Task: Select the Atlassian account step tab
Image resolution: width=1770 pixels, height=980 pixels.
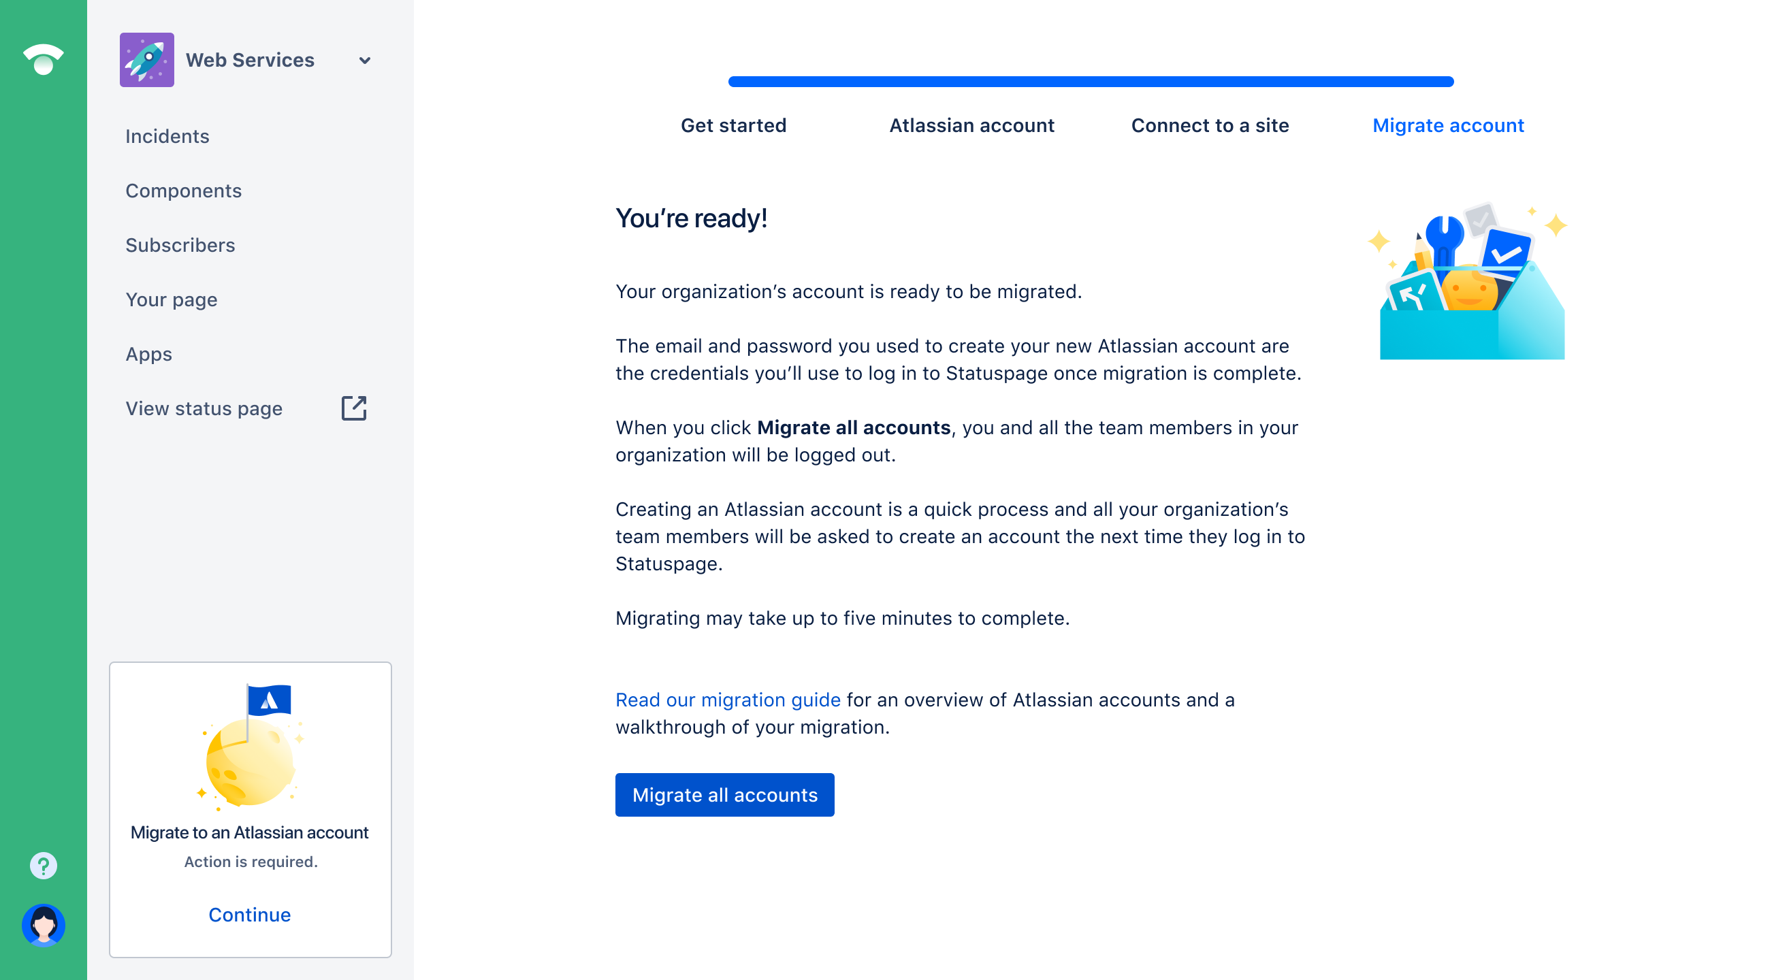Action: (972, 125)
